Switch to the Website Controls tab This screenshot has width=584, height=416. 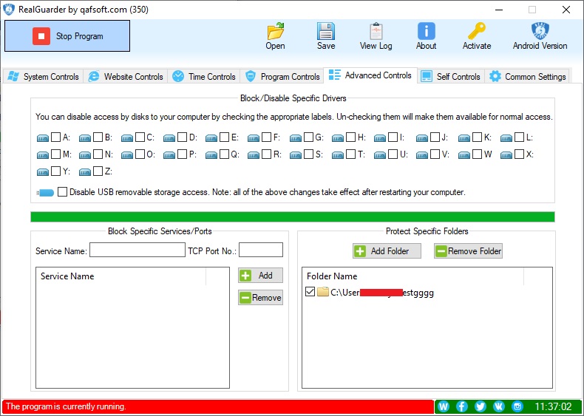(126, 76)
